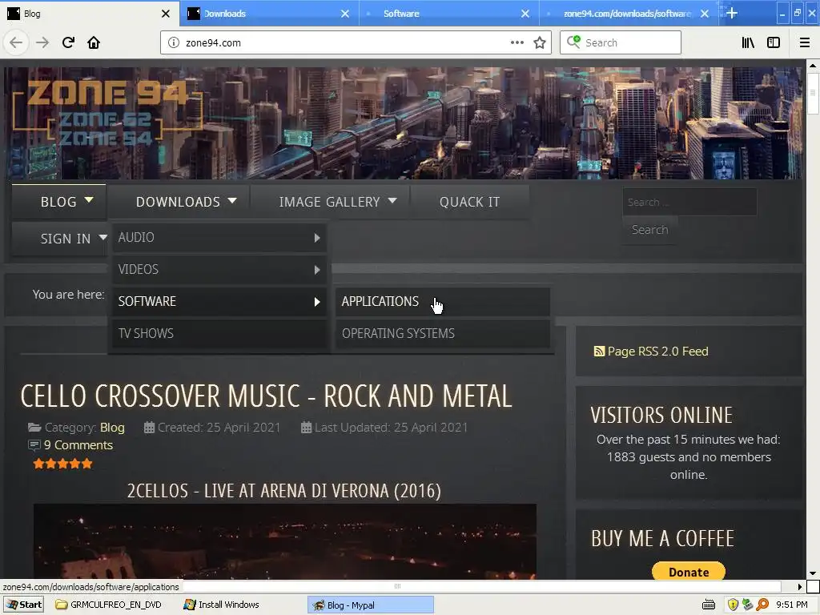Screen dimensions: 820x615
Task: Click the security shield tray icon
Action: pos(733,605)
